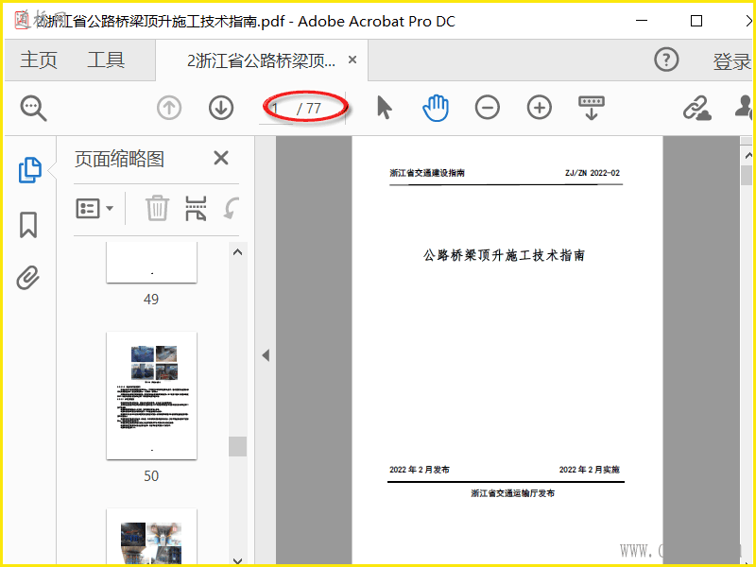756x567 pixels.
Task: Zoom out with the minus button
Action: pyautogui.click(x=488, y=108)
